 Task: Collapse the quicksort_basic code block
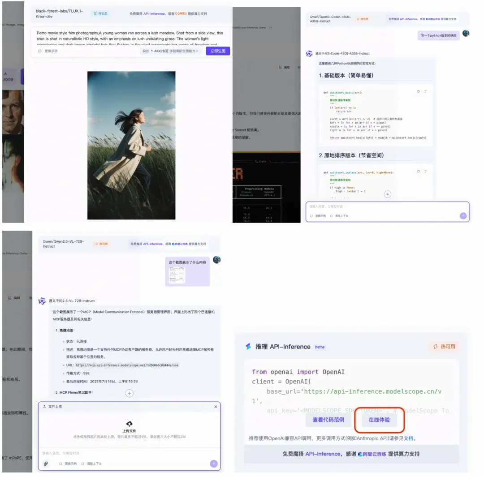[x=425, y=92]
